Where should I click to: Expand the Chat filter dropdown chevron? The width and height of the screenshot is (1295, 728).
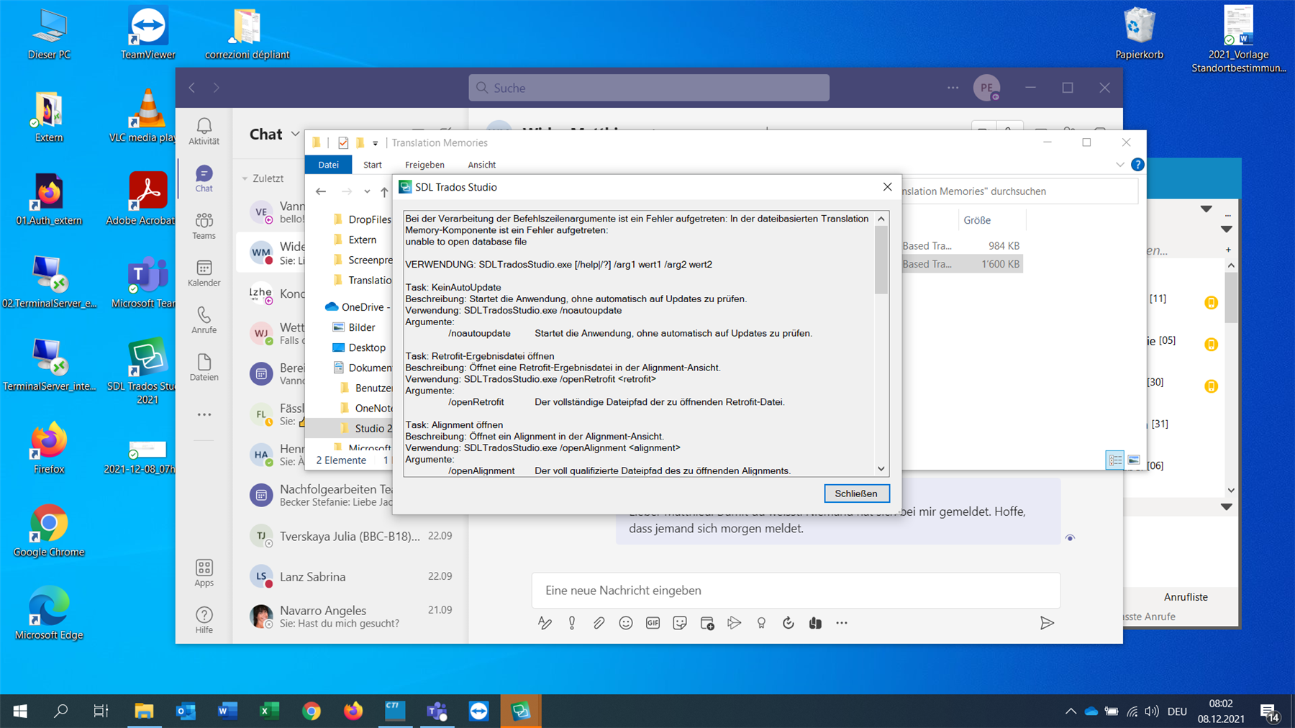pyautogui.click(x=295, y=135)
